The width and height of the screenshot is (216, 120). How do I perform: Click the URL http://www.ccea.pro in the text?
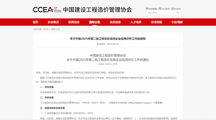coord(140,103)
